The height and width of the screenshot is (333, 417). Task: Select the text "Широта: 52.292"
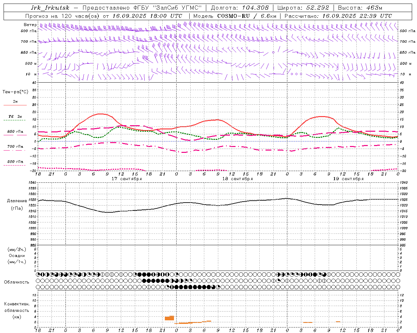[303, 8]
